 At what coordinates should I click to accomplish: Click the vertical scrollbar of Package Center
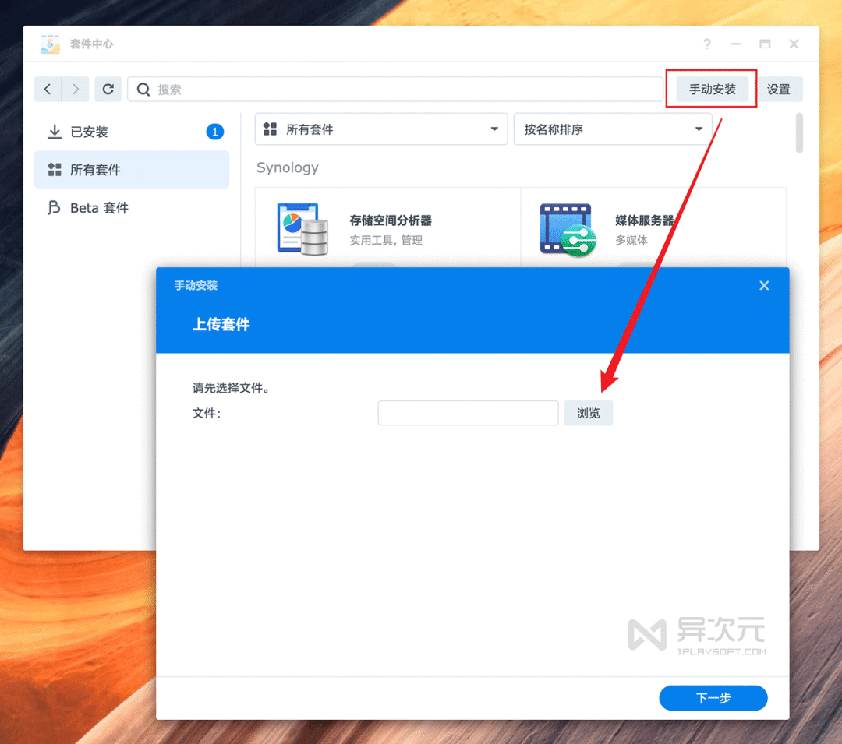pos(799,134)
